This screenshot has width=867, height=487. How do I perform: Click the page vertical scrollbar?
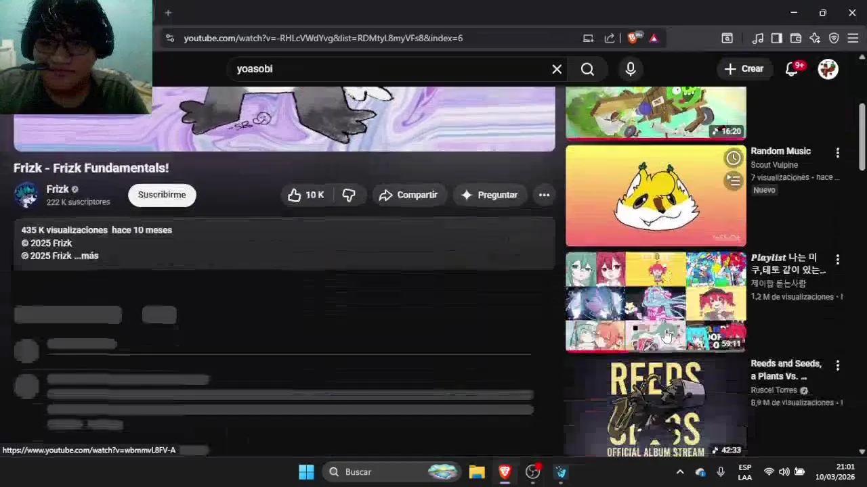coord(862,137)
